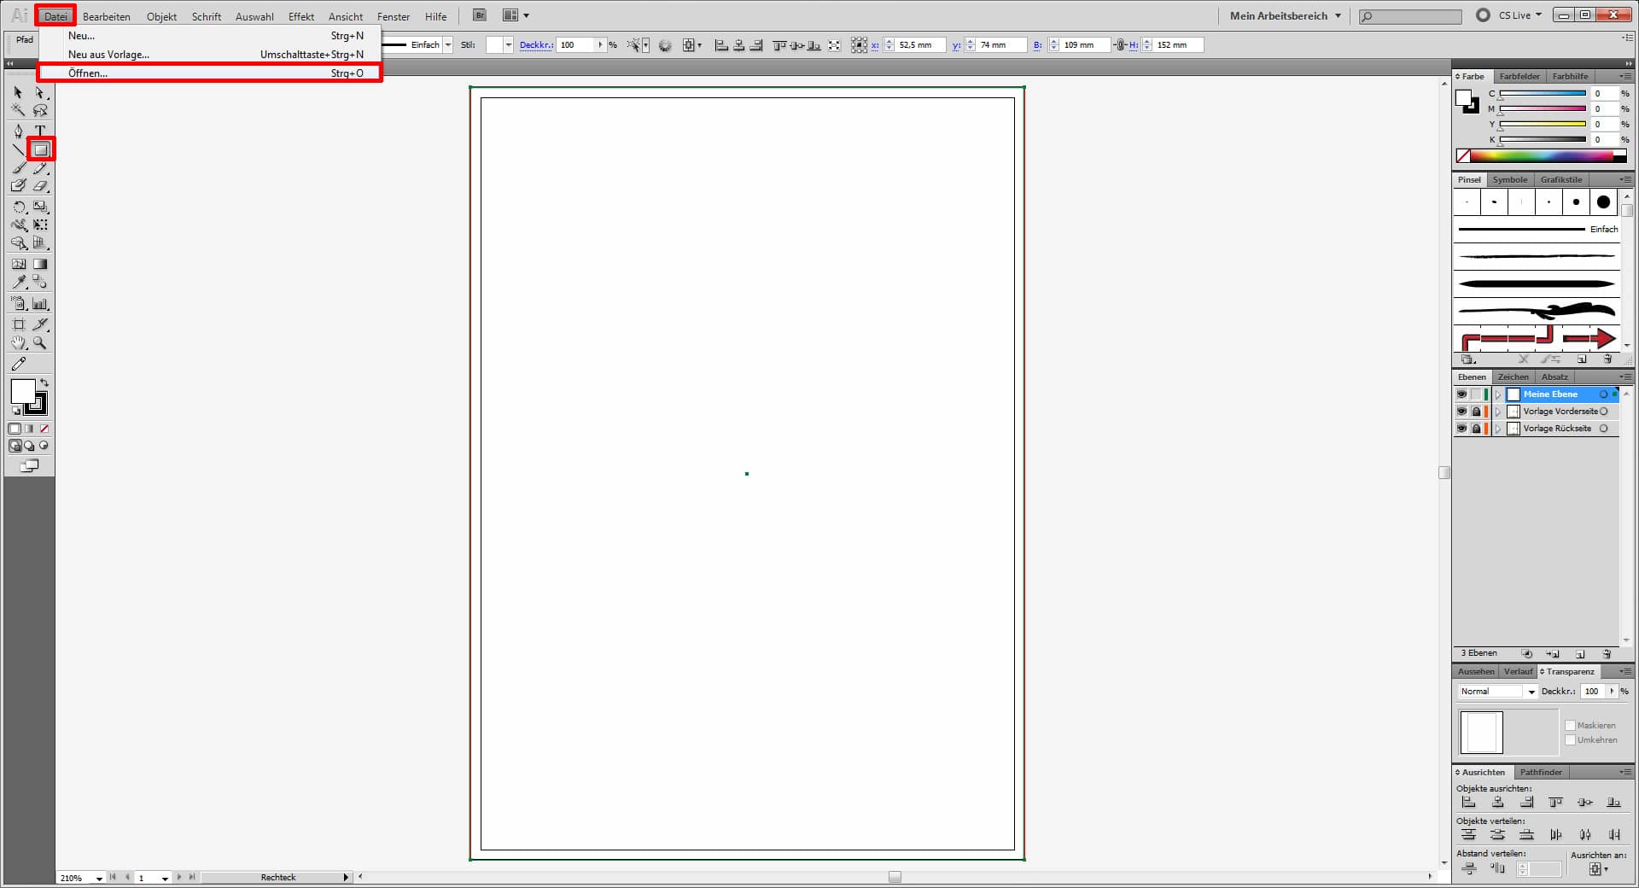Expand the Vorlage Rückseite layer
Screen dimensions: 1639x888
coord(1497,429)
